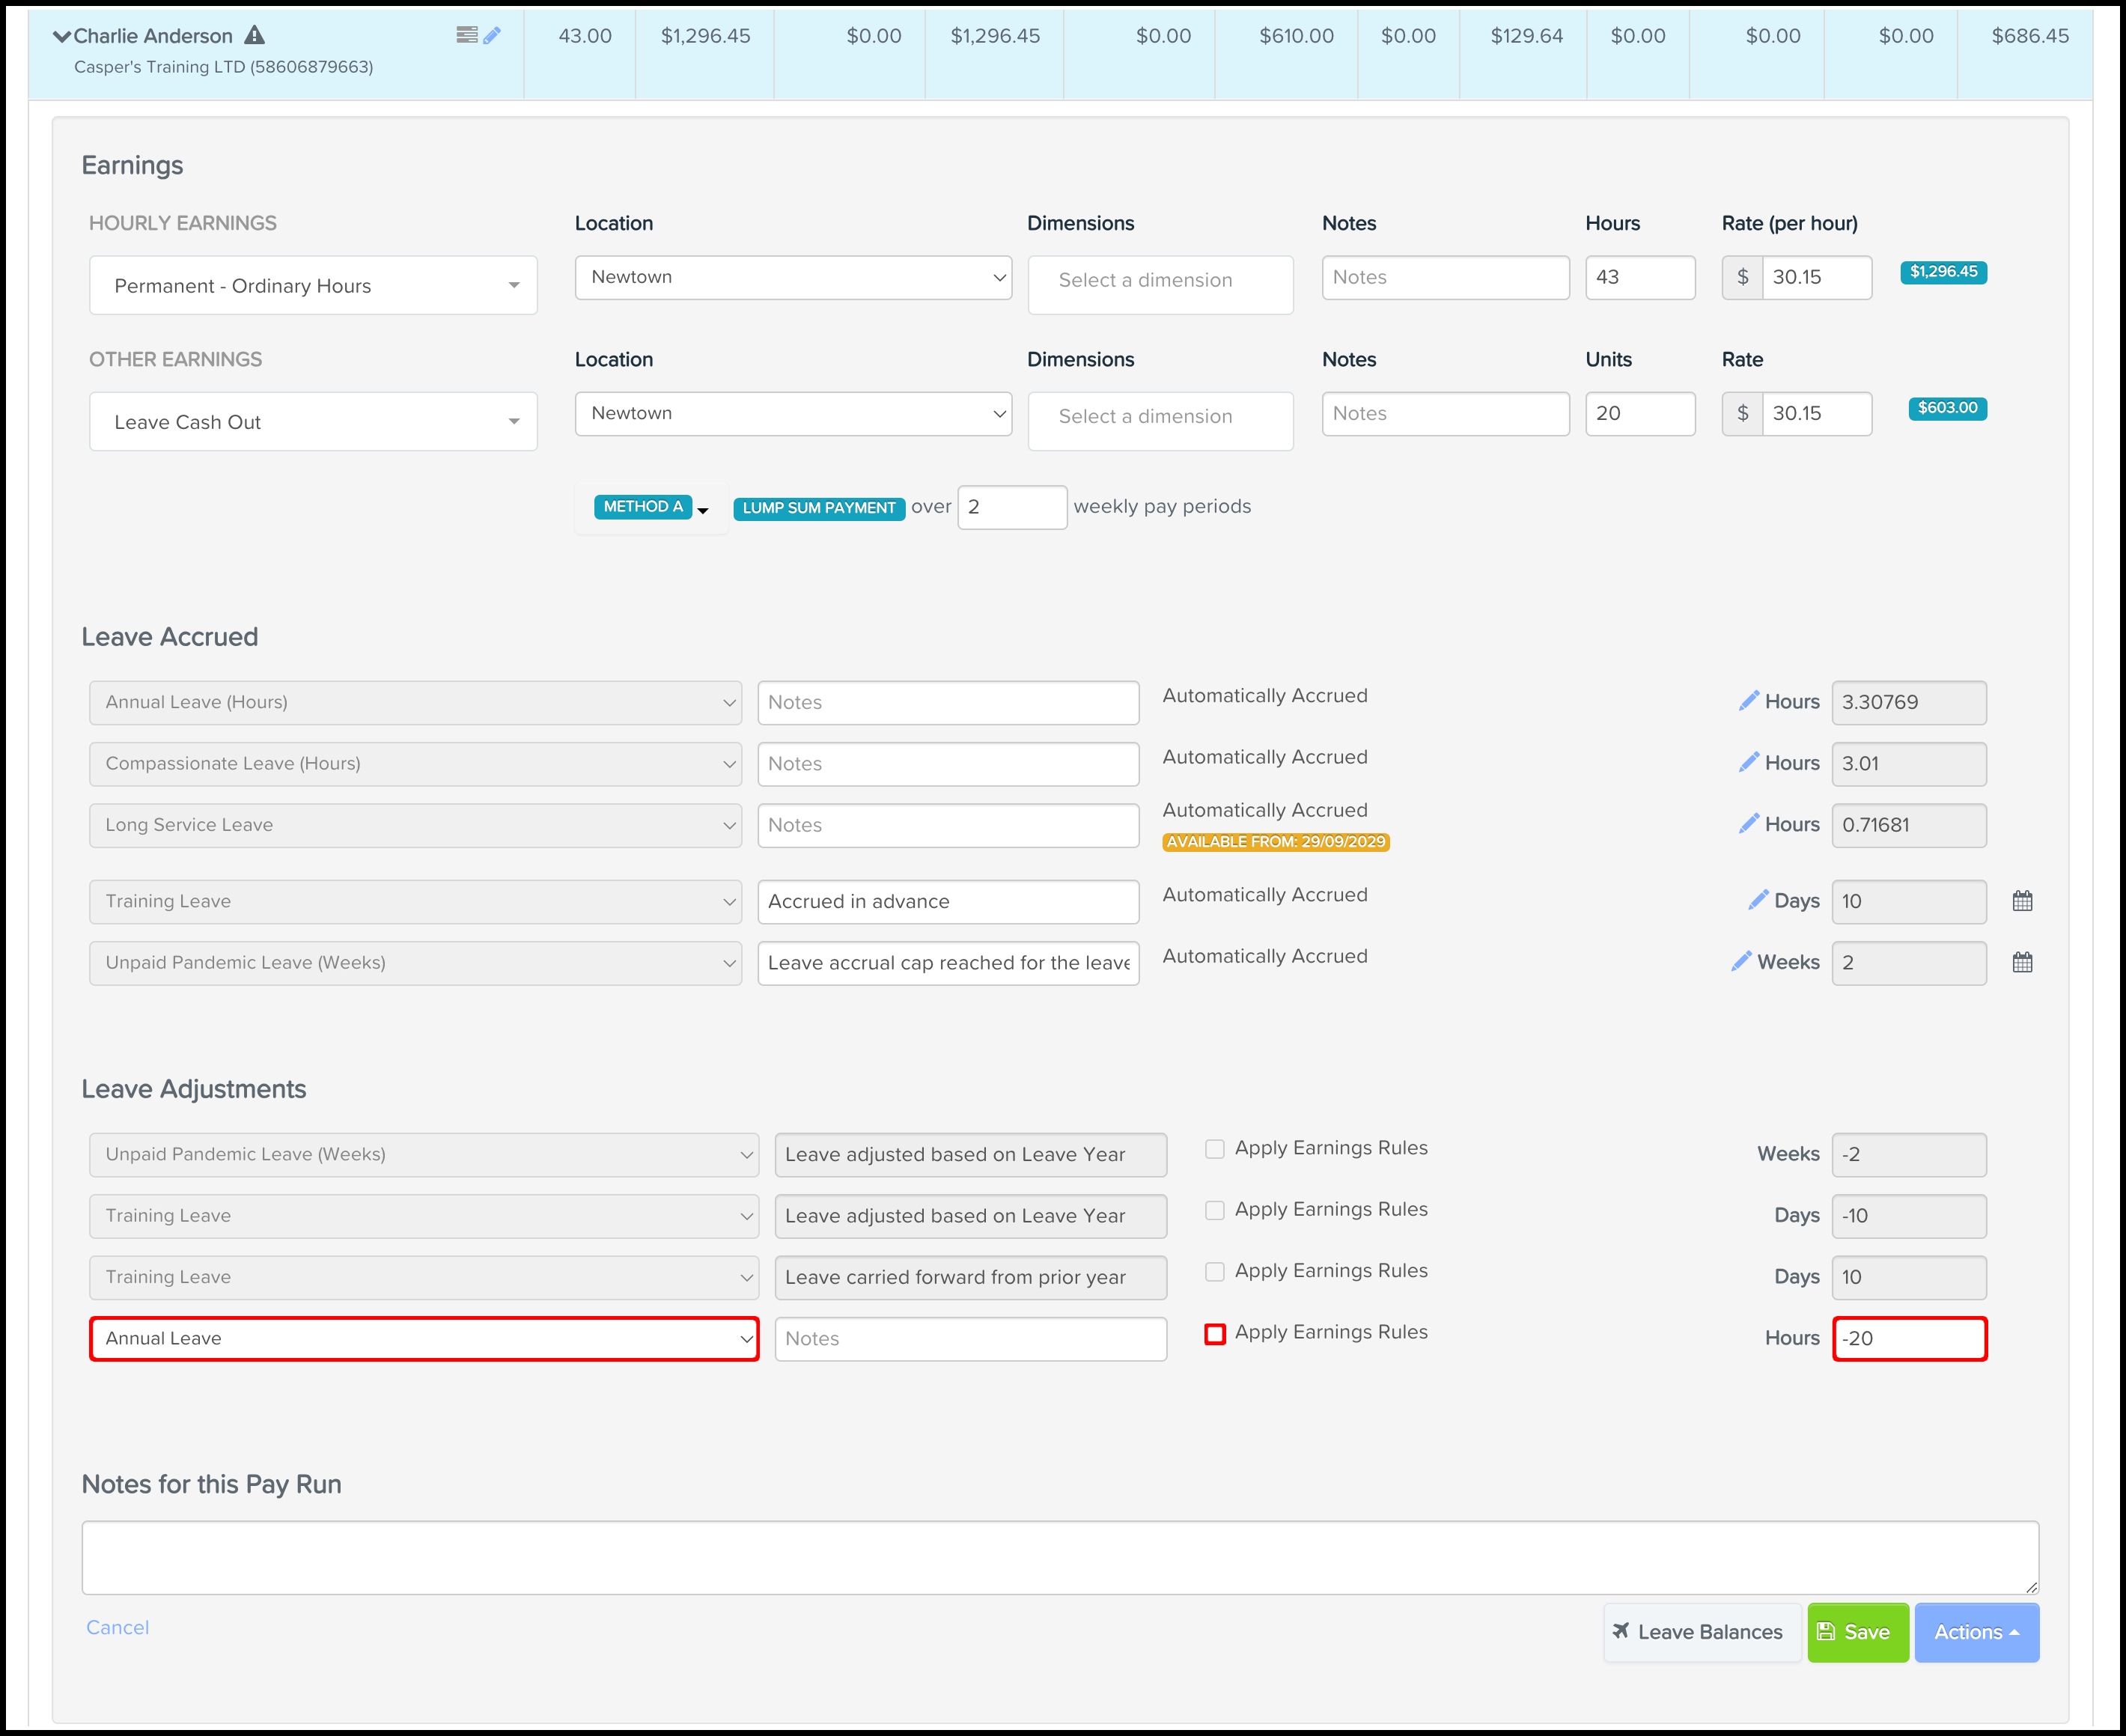
Task: Click the Notes for this Pay Run textbox
Action: coord(1060,1557)
